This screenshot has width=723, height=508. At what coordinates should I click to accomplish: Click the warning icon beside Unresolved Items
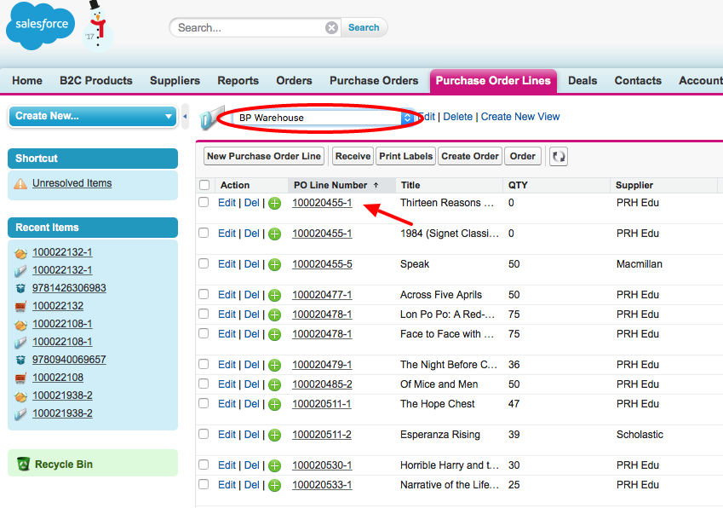tap(20, 183)
